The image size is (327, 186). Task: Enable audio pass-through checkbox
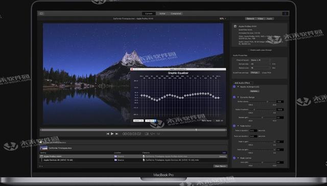click(249, 50)
